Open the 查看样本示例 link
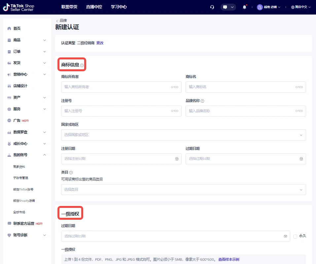 tap(228, 259)
